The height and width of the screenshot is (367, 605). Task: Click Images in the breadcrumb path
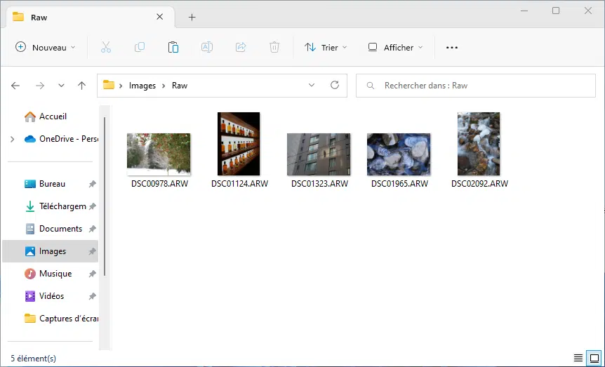point(142,86)
